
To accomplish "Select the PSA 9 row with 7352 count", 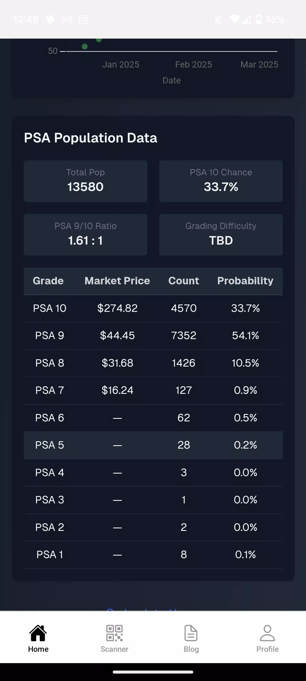I will click(153, 336).
